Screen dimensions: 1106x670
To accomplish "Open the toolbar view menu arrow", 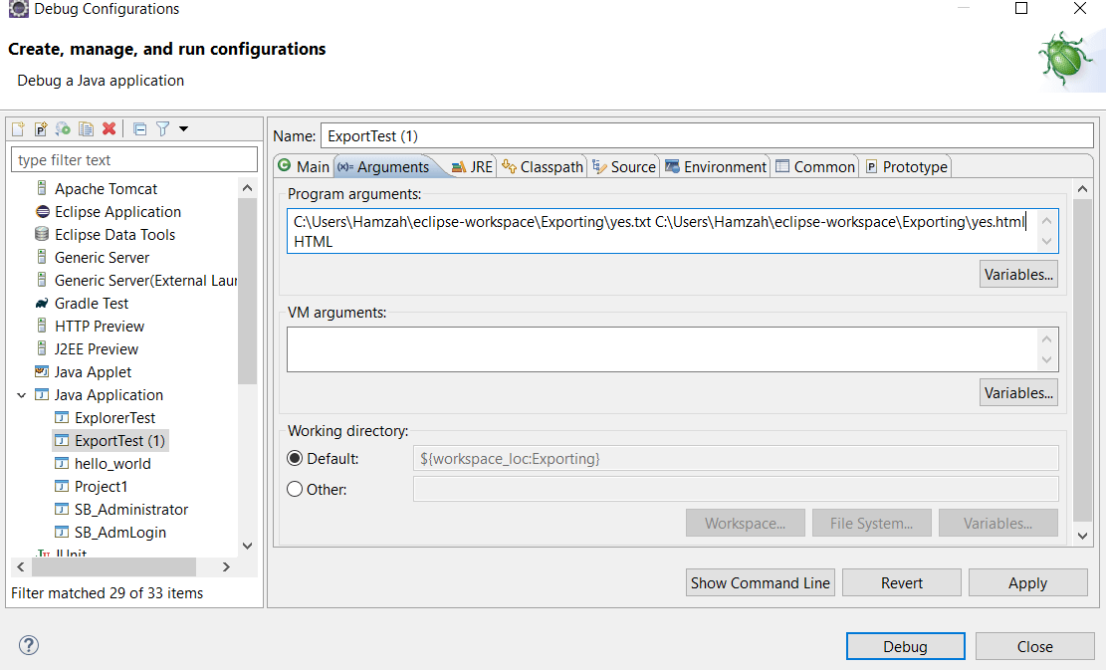I will coord(183,128).
